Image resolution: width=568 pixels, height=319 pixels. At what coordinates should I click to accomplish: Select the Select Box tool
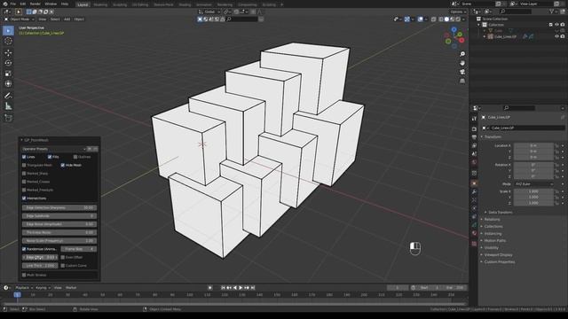(8, 31)
